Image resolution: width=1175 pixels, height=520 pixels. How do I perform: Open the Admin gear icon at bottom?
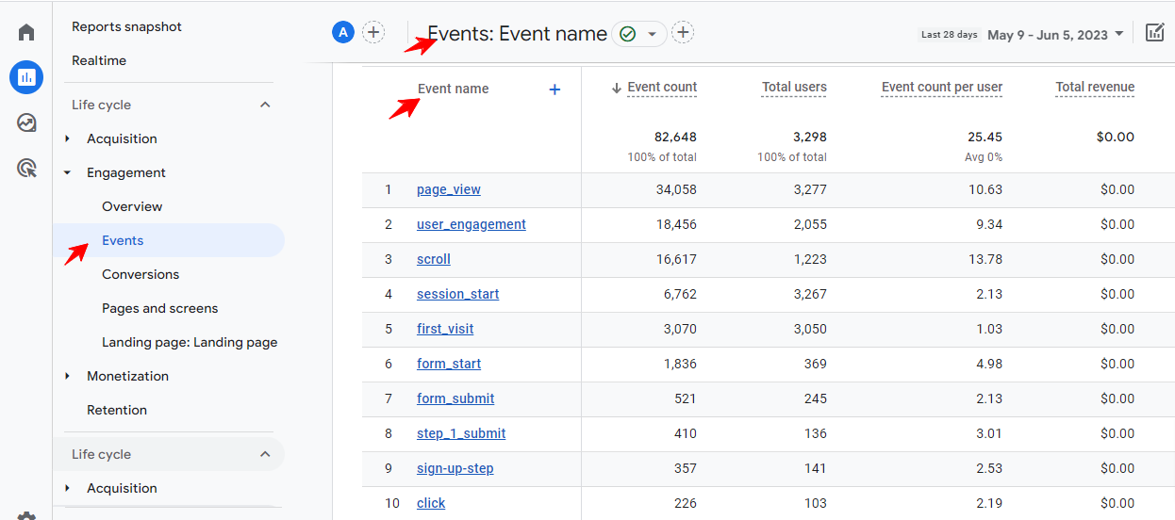(26, 515)
